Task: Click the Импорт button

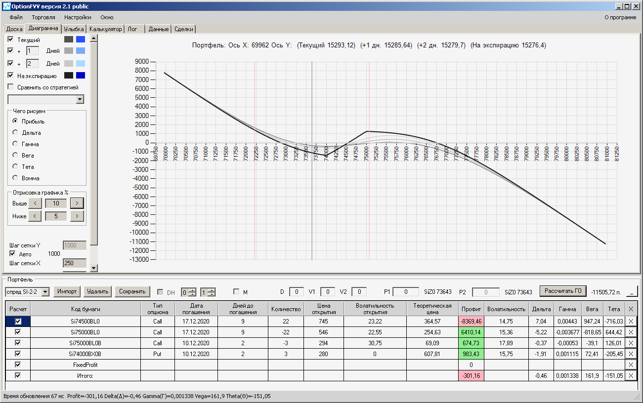Action: click(67, 291)
